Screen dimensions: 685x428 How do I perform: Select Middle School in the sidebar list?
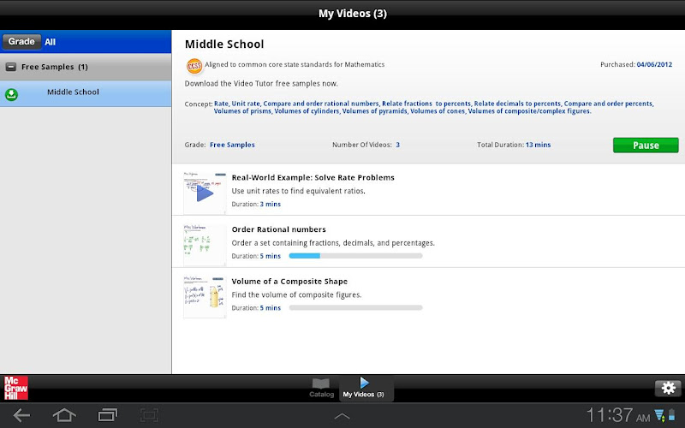click(x=73, y=92)
